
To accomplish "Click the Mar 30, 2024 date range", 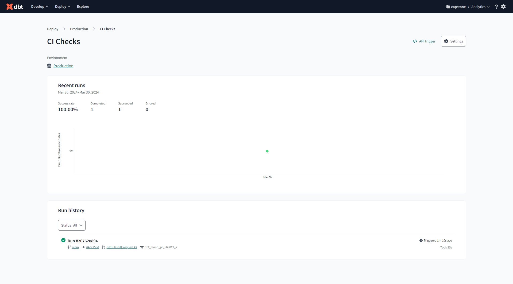I will (x=78, y=92).
